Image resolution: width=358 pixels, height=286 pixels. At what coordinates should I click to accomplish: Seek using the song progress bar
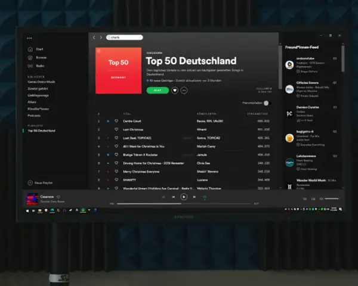pyautogui.click(x=184, y=204)
